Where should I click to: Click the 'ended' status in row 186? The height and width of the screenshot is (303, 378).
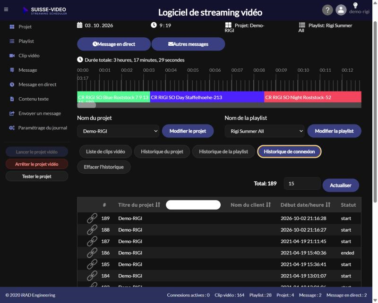click(x=347, y=252)
